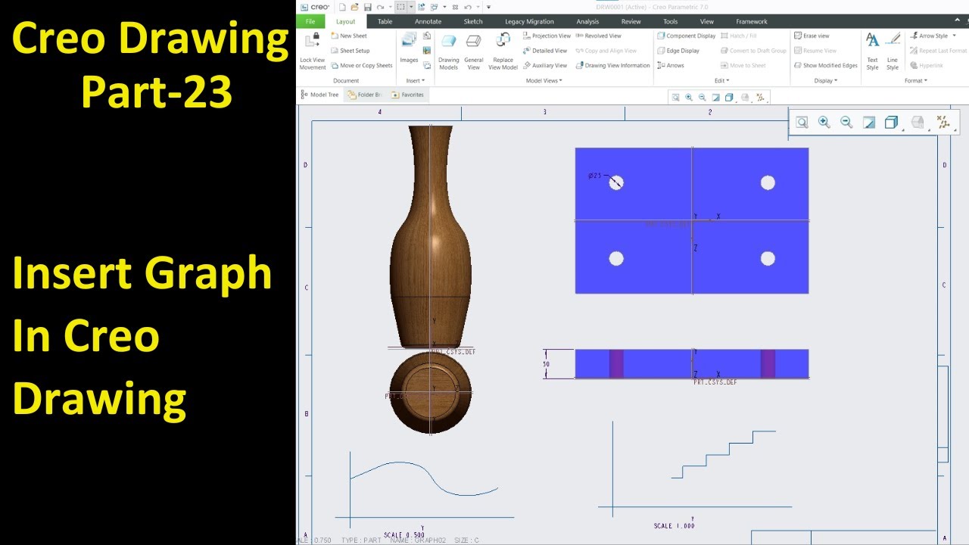Click the SCALE 0.500 label
The height and width of the screenshot is (545, 969).
point(403,535)
